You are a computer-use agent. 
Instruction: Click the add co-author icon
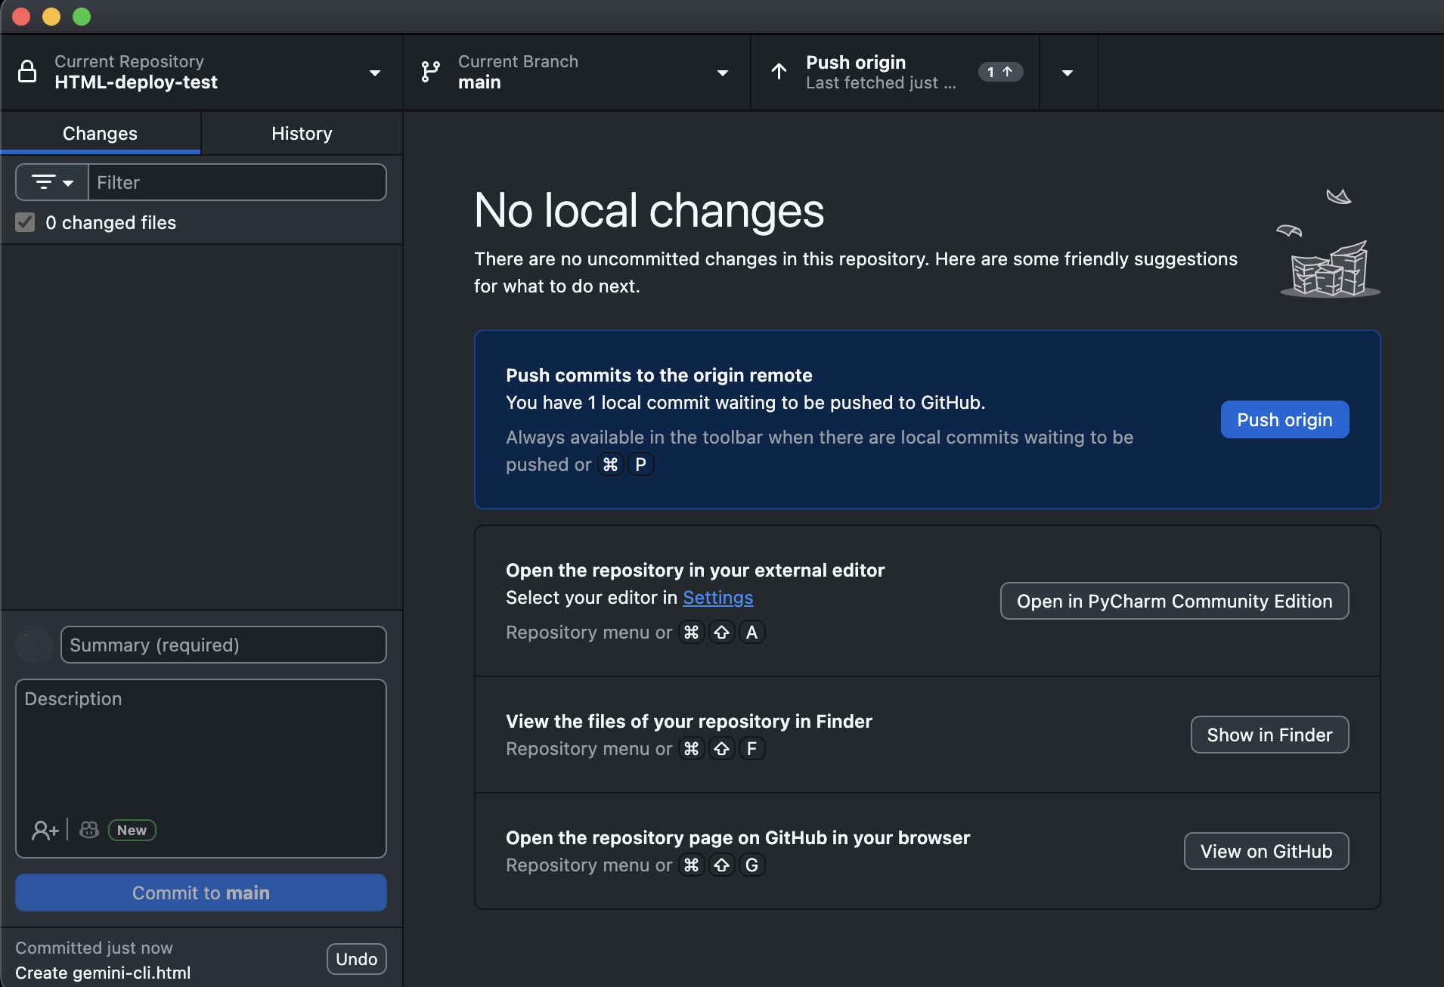click(45, 829)
